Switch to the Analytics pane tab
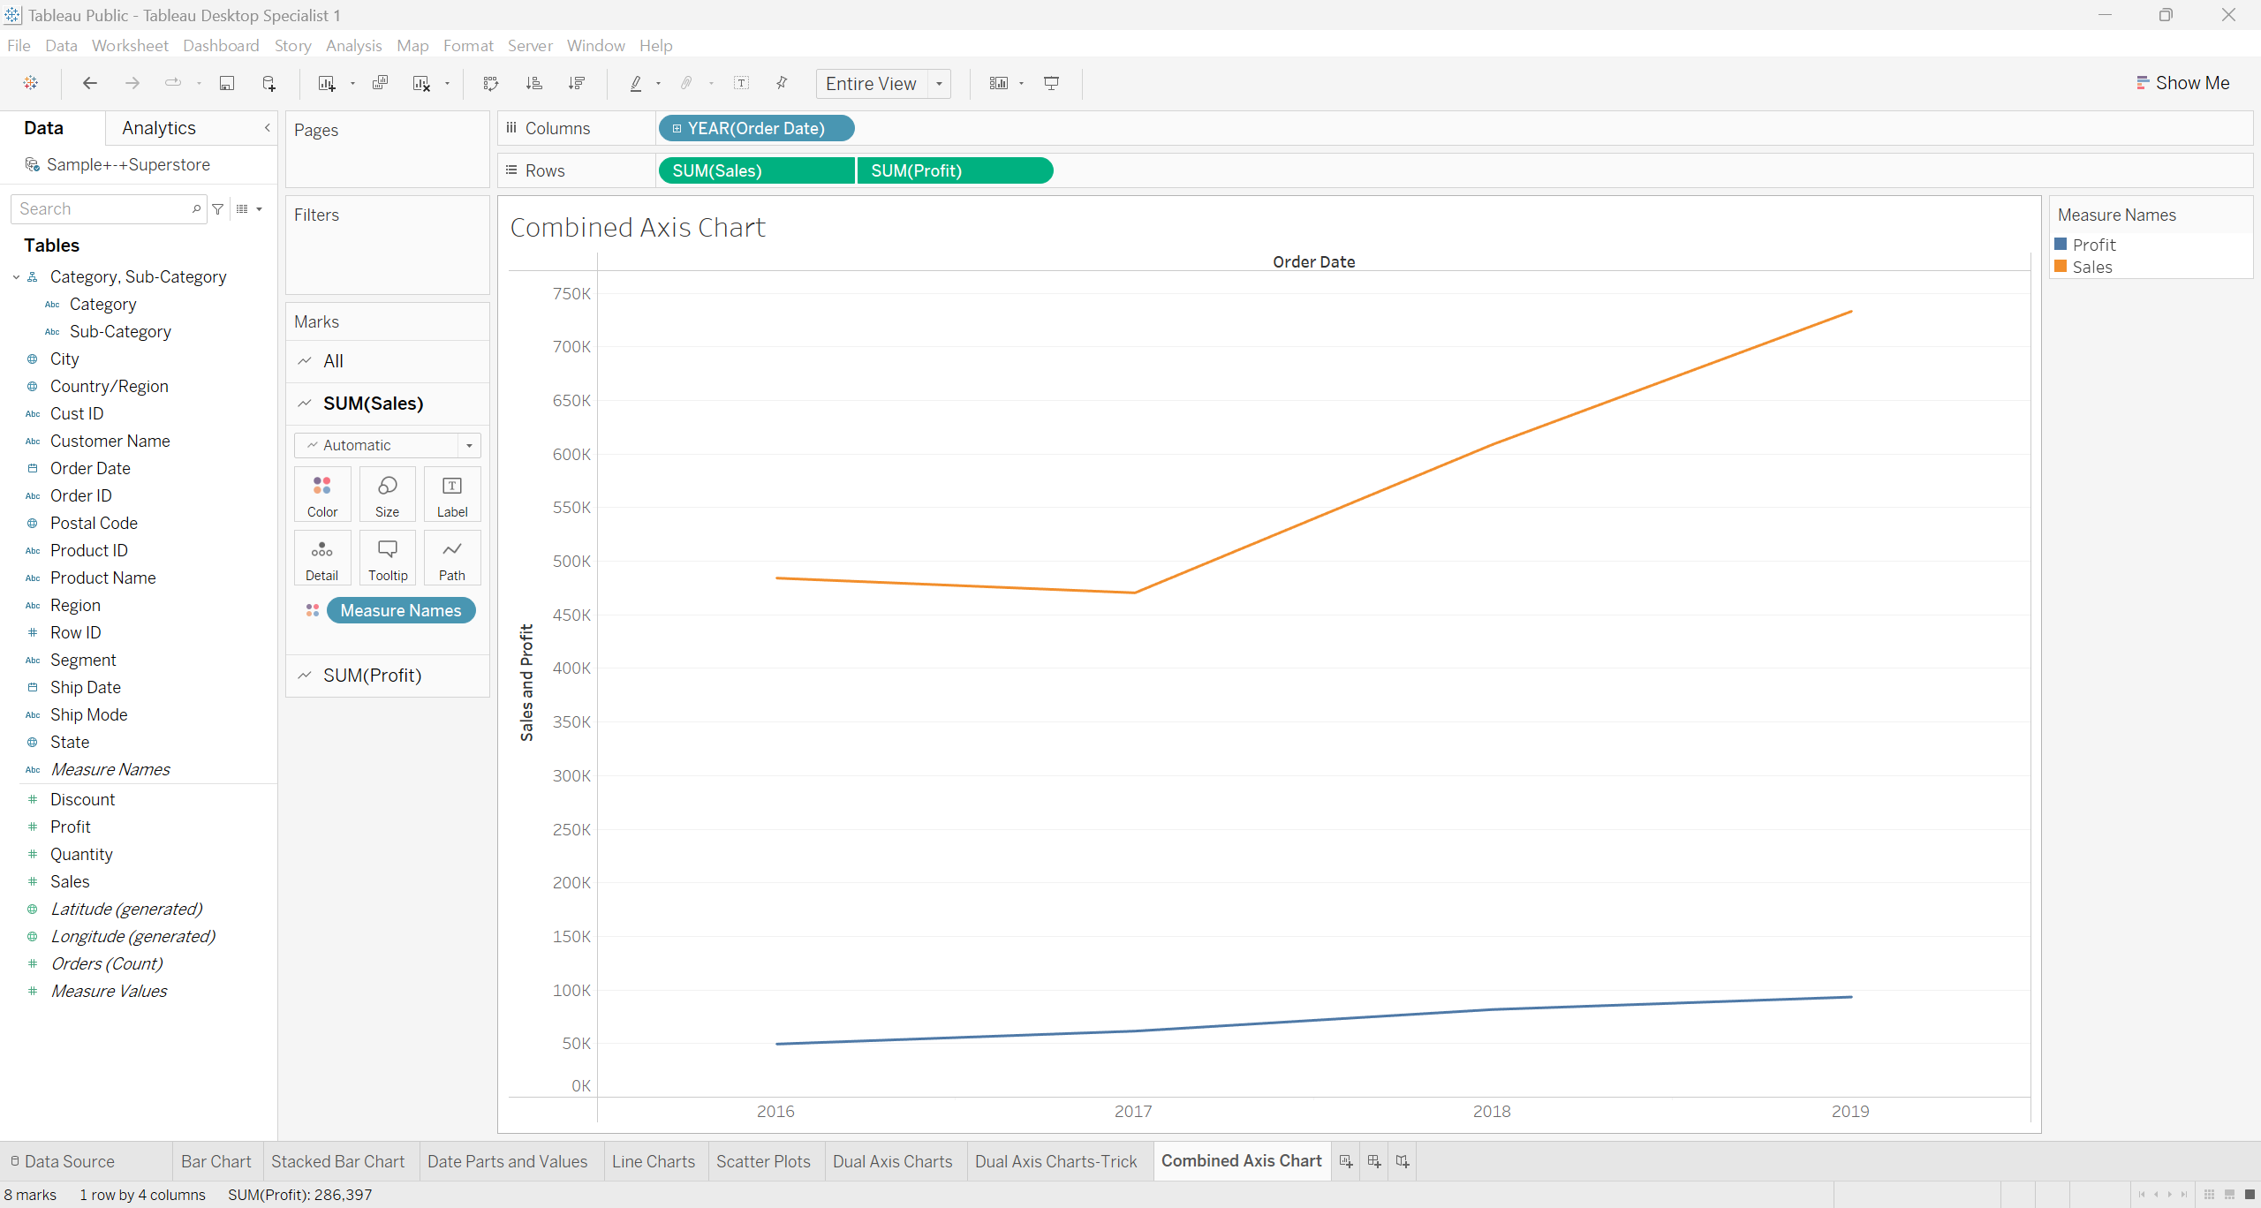The image size is (2261, 1208). coord(159,128)
